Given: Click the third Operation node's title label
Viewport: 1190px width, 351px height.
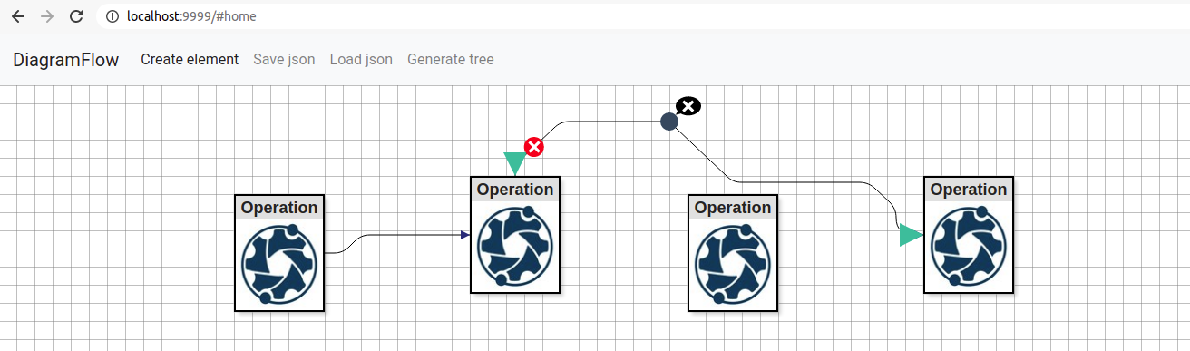Looking at the screenshot, I should (733, 208).
